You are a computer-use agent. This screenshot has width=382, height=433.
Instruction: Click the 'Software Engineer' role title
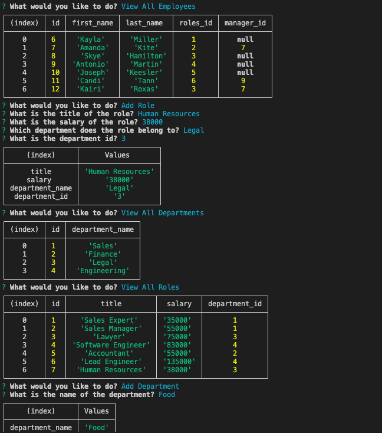point(111,345)
